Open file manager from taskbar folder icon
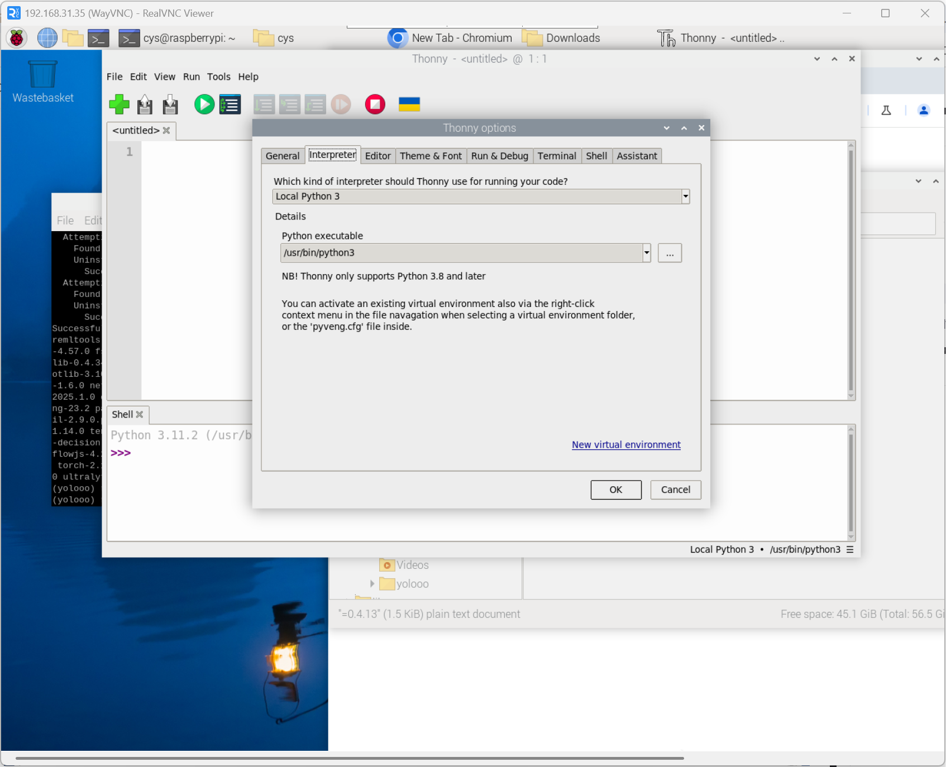The width and height of the screenshot is (946, 767). tap(73, 38)
